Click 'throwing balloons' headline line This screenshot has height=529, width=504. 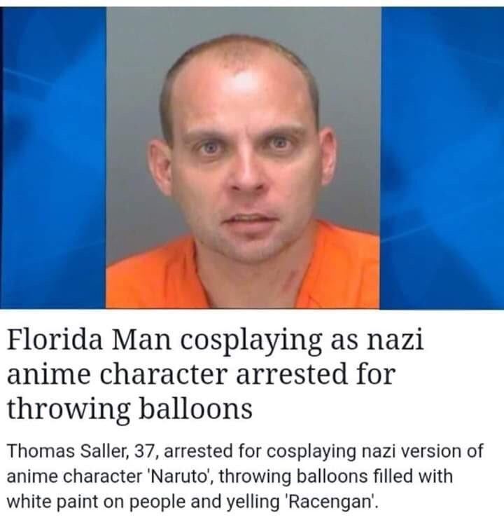[x=129, y=409]
